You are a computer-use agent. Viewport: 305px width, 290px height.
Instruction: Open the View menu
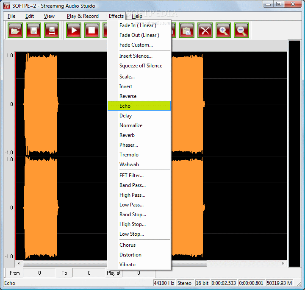[x=49, y=16]
